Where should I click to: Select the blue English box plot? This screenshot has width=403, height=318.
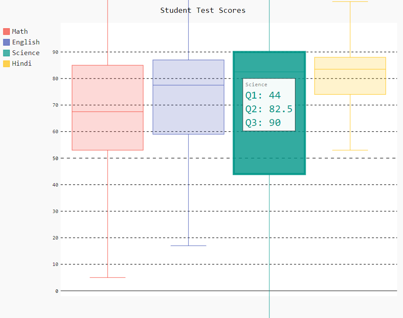point(188,97)
